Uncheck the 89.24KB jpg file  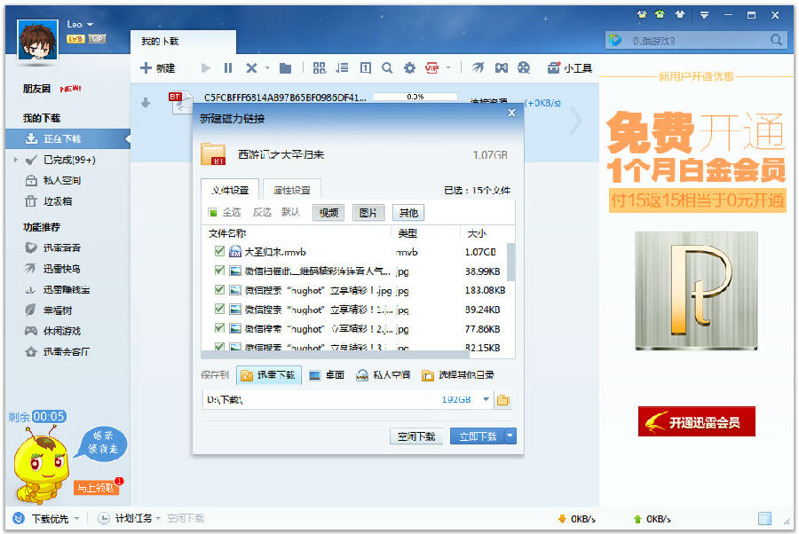coord(219,309)
